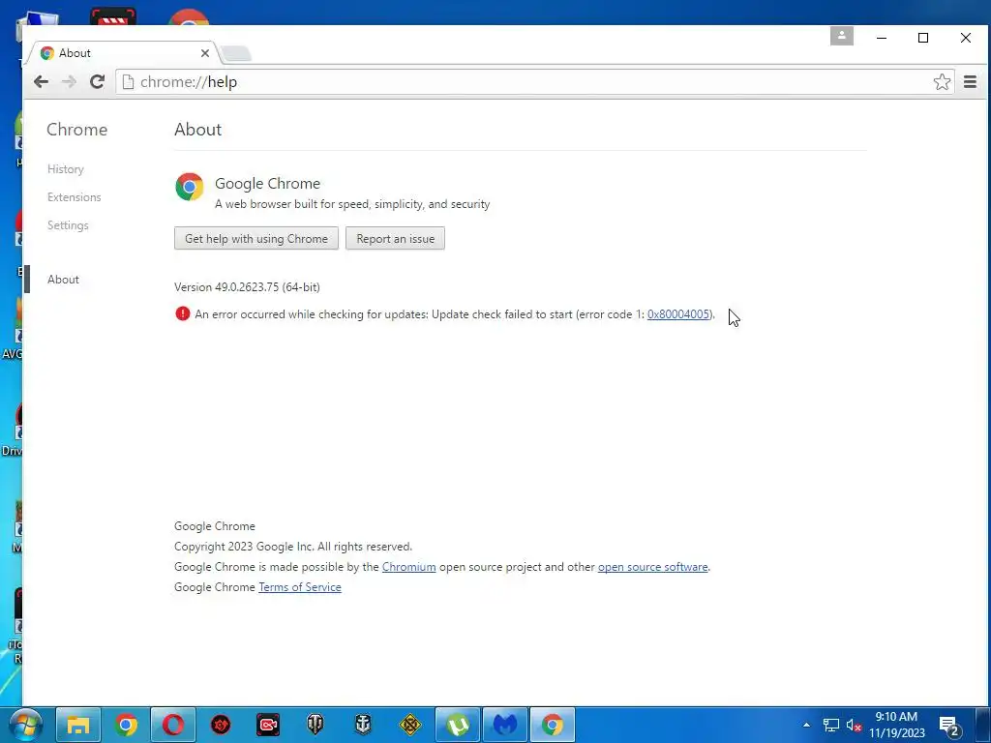Open the open source software link

tap(652, 567)
